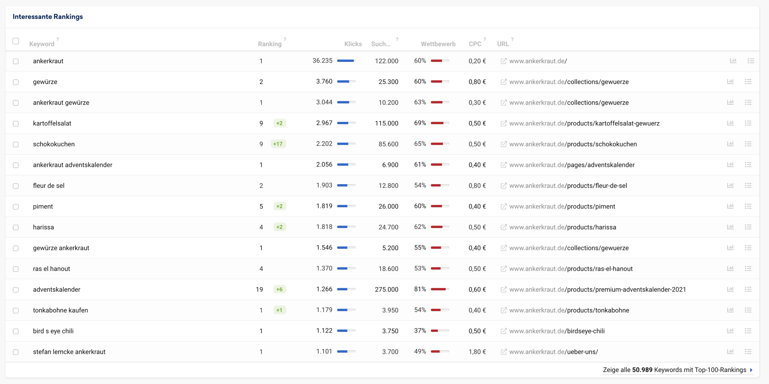Viewport: 769px width, 384px height.
Task: Open external link icon for www.ankerkraut.de/ URL
Action: pyautogui.click(x=503, y=61)
